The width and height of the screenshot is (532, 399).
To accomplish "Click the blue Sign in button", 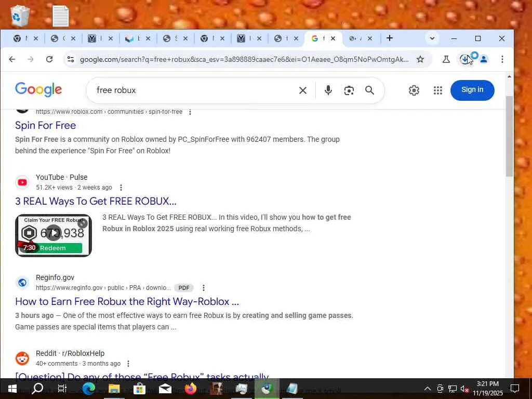I will [x=472, y=90].
